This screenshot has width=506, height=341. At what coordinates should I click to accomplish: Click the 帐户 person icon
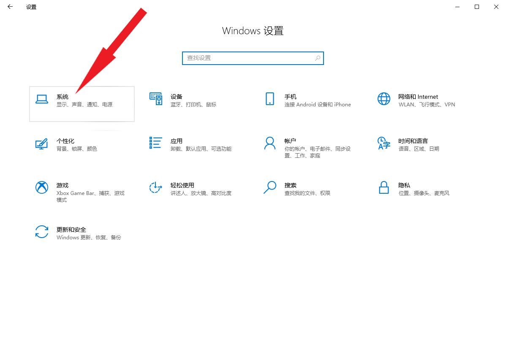[270, 143]
